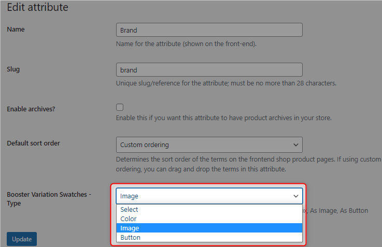Collapse the Swatches Type dropdown showing Image

click(x=209, y=196)
